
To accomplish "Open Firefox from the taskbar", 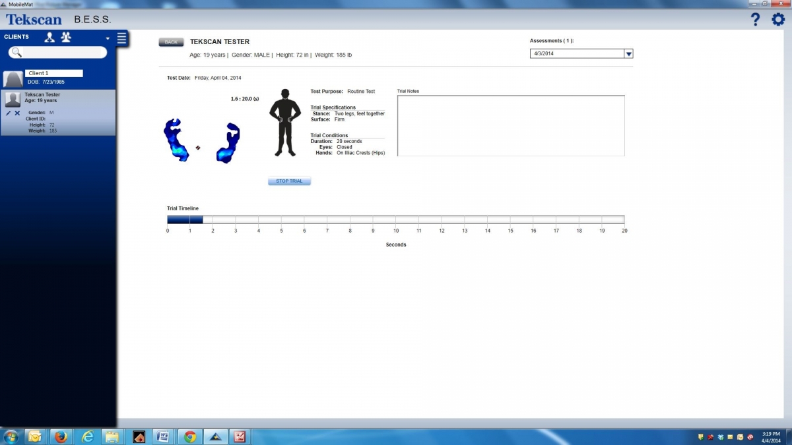I will [61, 436].
